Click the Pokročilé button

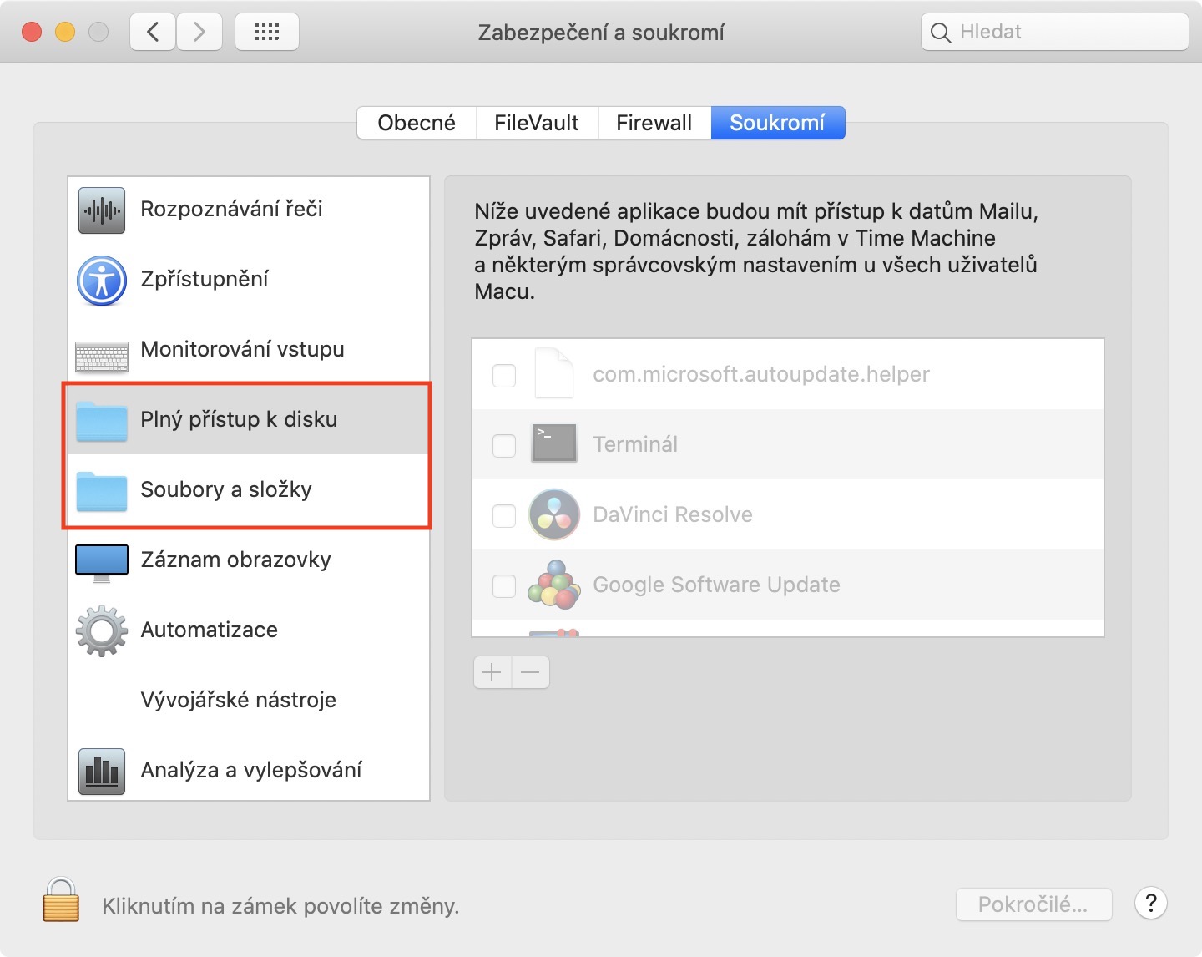(x=1033, y=904)
